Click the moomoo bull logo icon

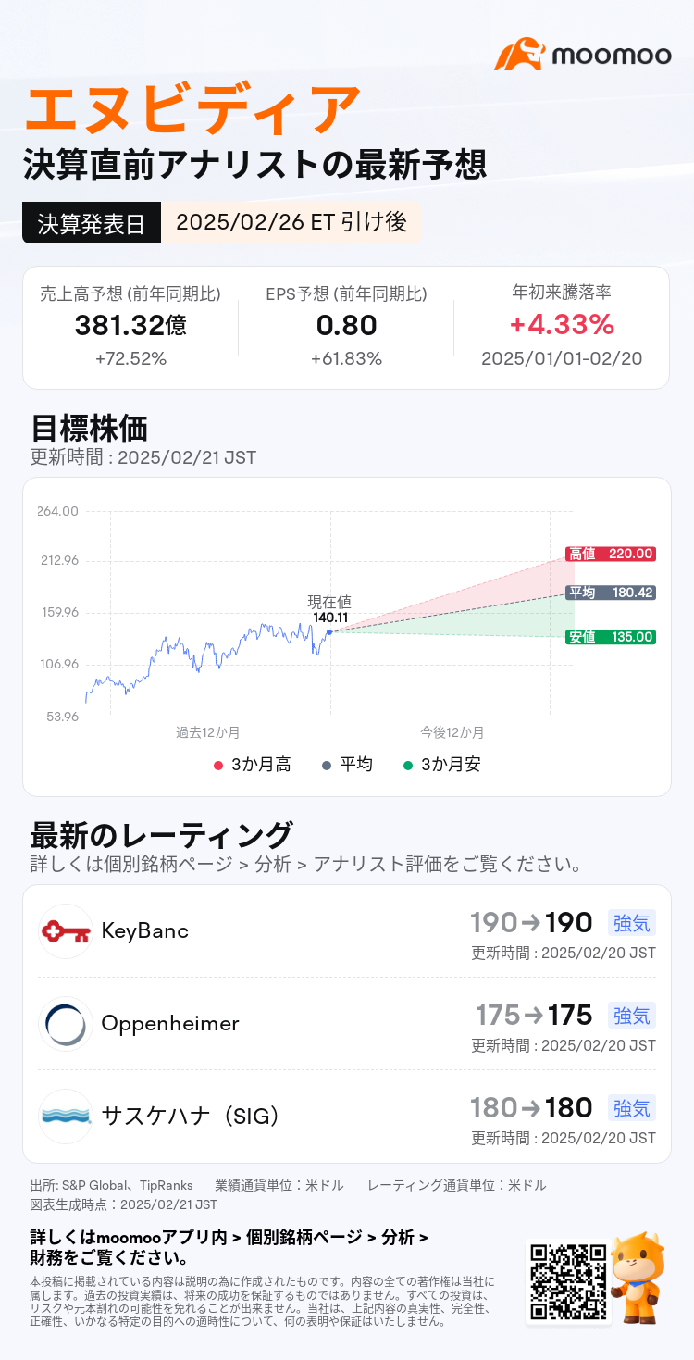(519, 55)
